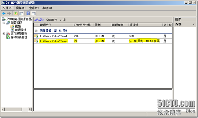198x118 pixels.
Task: Close the 文件服务器资源管理器 window
Action: pos(194,2)
